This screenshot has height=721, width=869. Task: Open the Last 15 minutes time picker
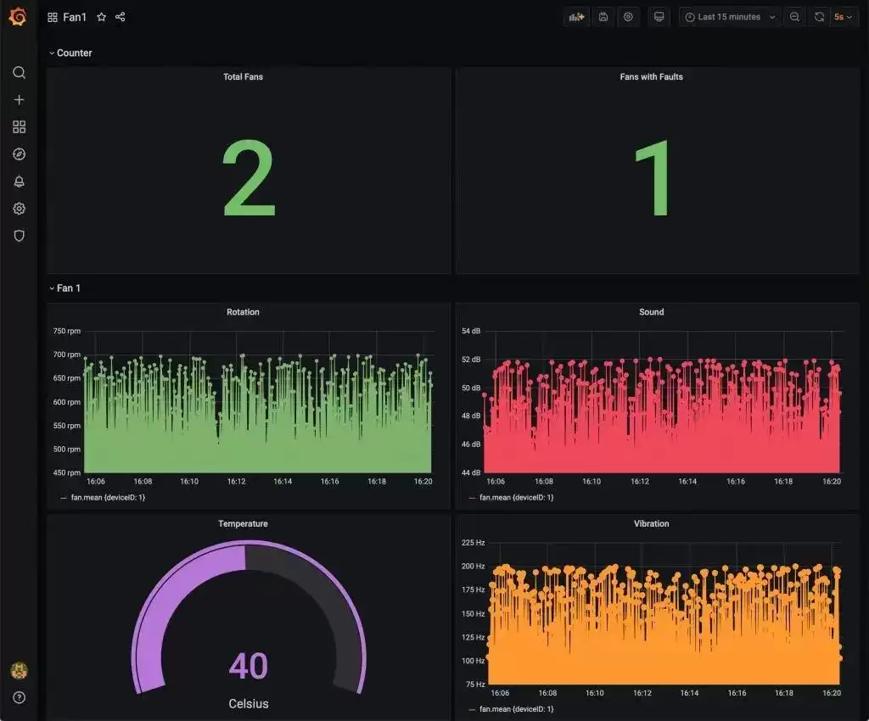pos(730,17)
